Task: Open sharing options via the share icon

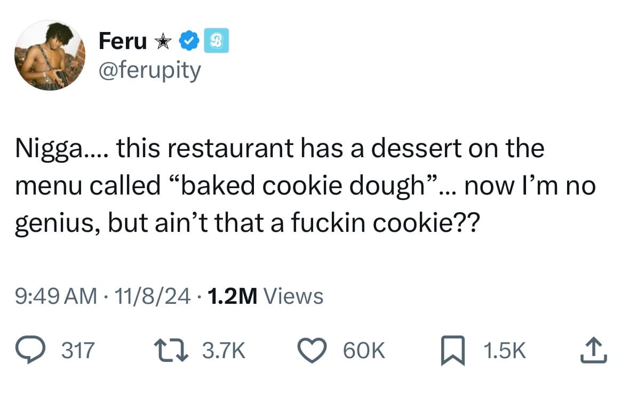Action: pyautogui.click(x=594, y=351)
